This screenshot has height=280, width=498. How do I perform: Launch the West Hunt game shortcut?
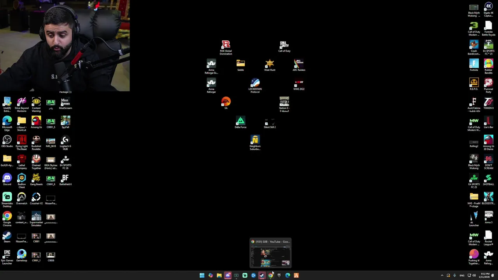coord(270,65)
